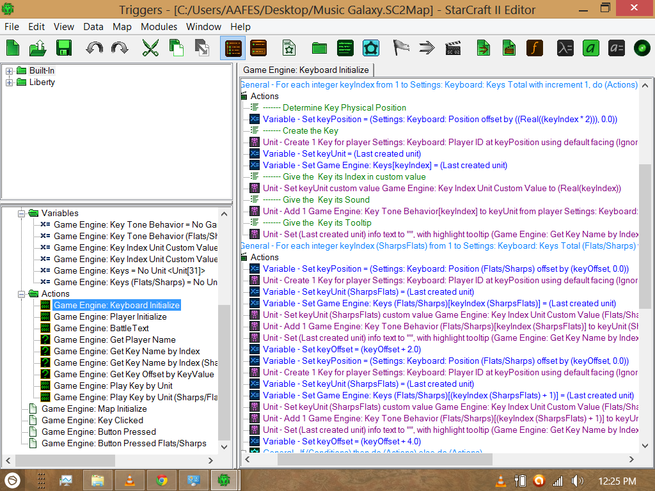Click the green comment lines icon

tap(345, 48)
